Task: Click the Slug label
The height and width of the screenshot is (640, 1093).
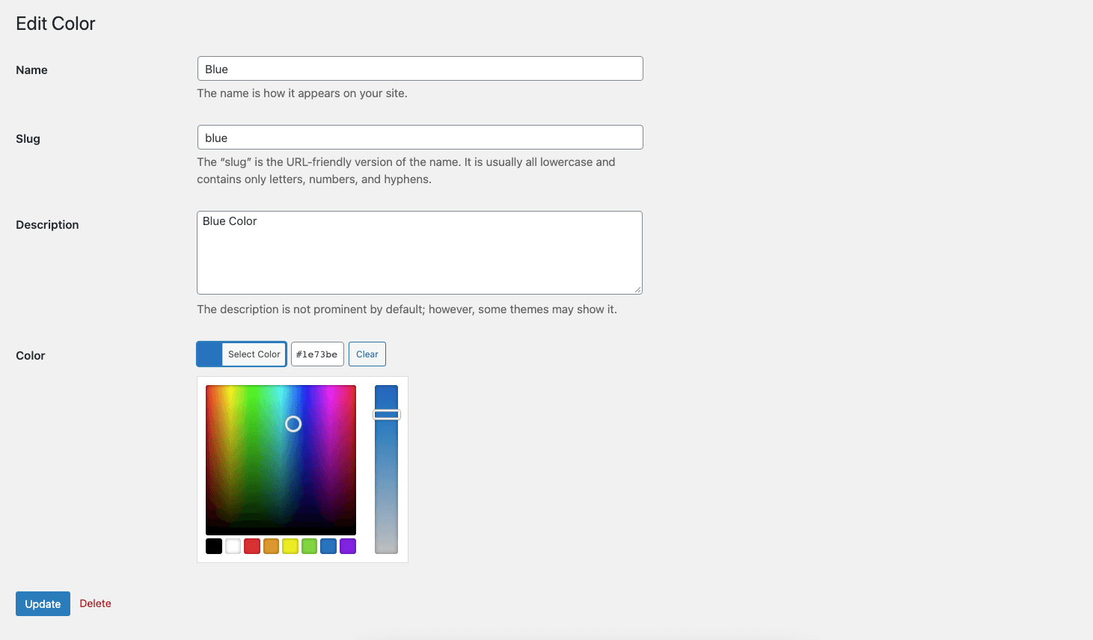Action: point(28,139)
